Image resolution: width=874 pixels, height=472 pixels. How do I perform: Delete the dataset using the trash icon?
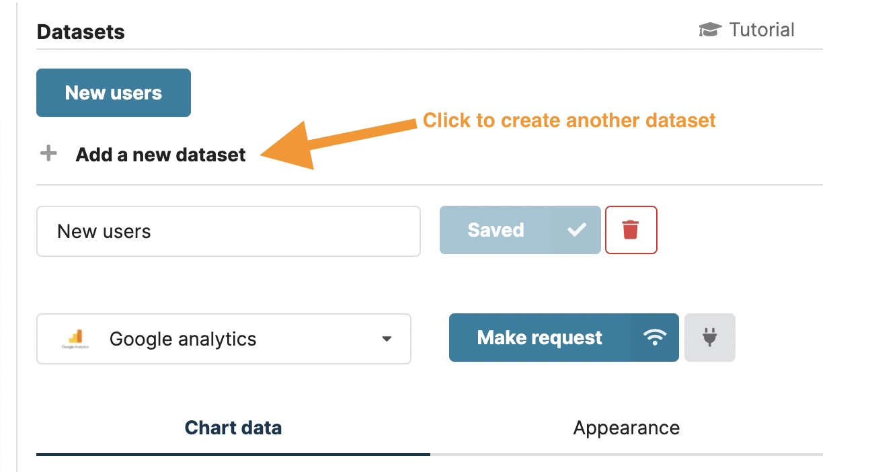(631, 229)
